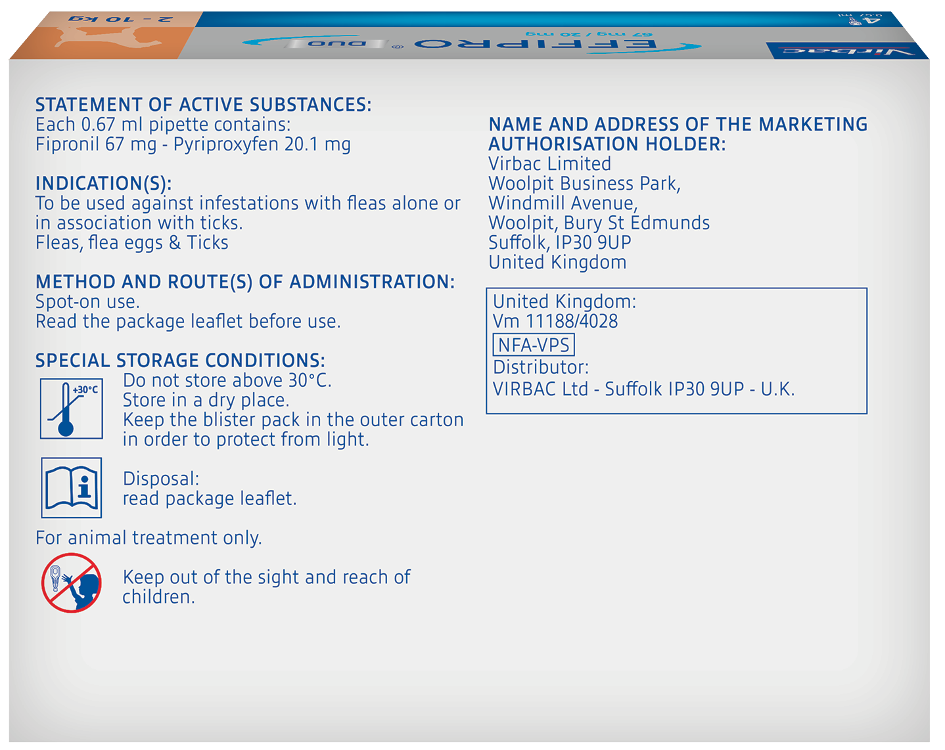
Task: Click the Method and Route(s) of Administration heading
Action: pos(244,282)
